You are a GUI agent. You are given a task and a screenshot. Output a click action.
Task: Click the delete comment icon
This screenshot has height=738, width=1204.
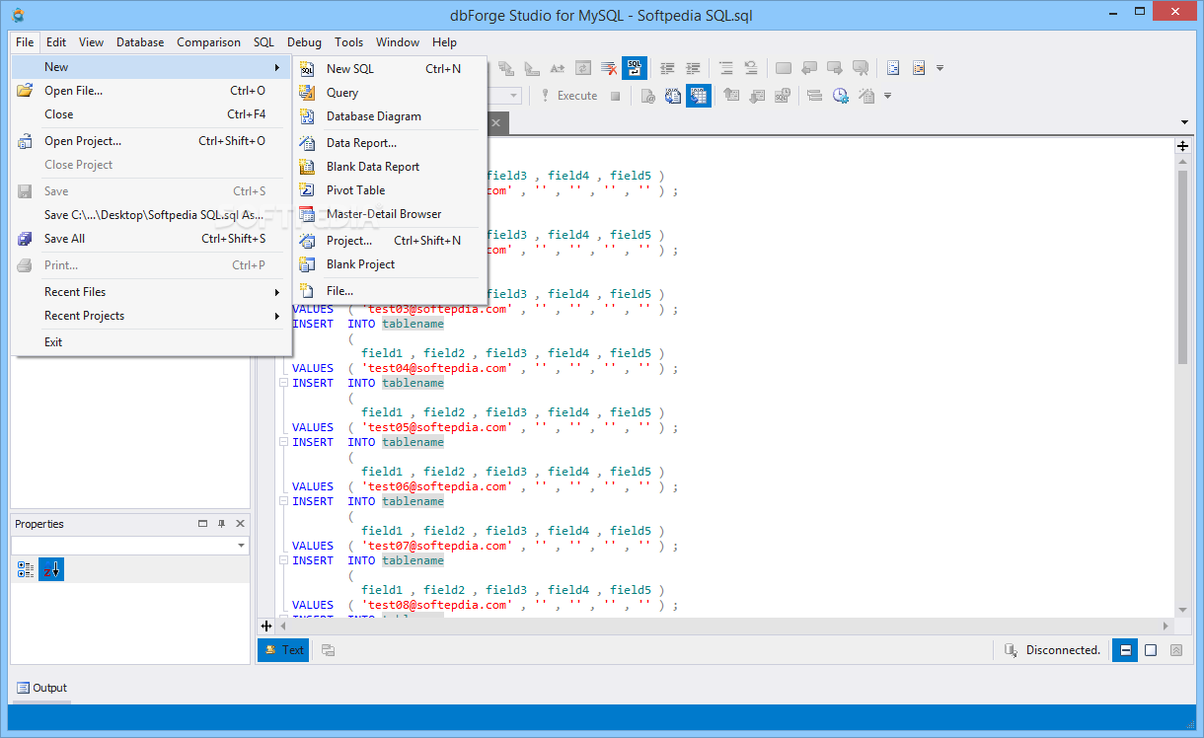pyautogui.click(x=861, y=68)
